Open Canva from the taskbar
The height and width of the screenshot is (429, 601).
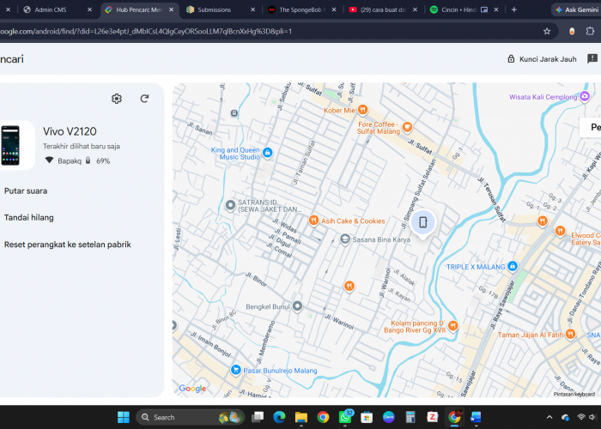coord(389,417)
